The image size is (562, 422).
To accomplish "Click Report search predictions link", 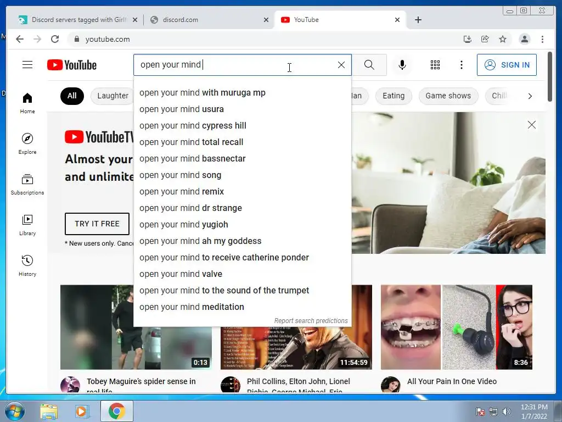I will pos(311,321).
